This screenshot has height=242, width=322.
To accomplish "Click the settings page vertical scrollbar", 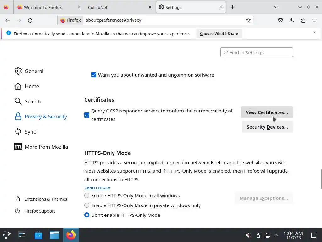I will coord(321,179).
